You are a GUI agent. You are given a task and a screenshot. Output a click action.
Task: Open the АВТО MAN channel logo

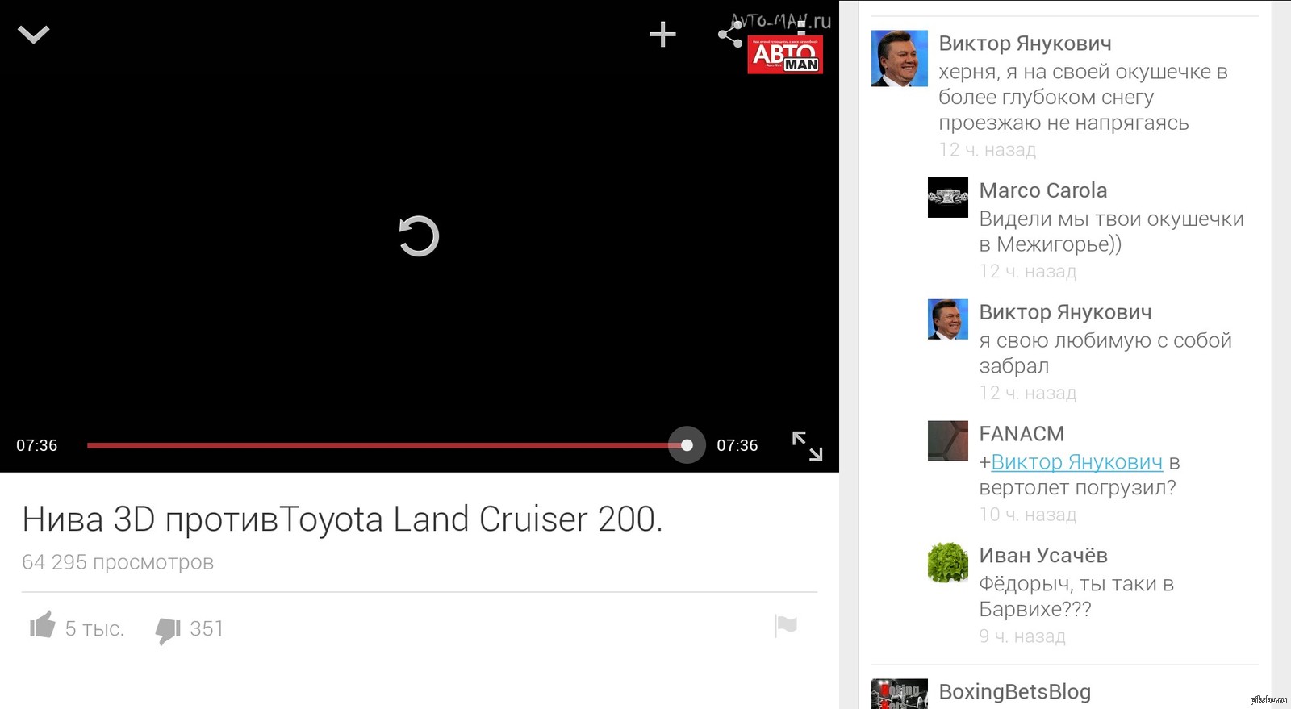click(785, 55)
